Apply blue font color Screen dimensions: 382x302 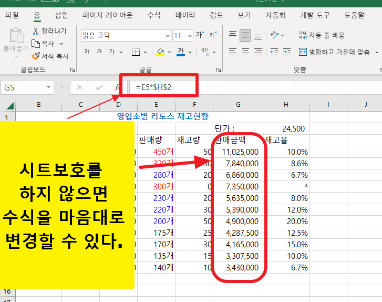pos(181,52)
